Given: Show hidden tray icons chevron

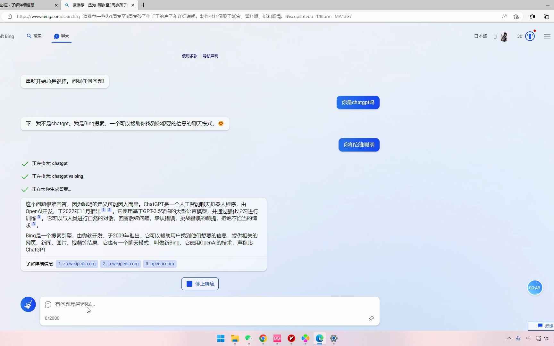Looking at the screenshot, I should coord(509,338).
